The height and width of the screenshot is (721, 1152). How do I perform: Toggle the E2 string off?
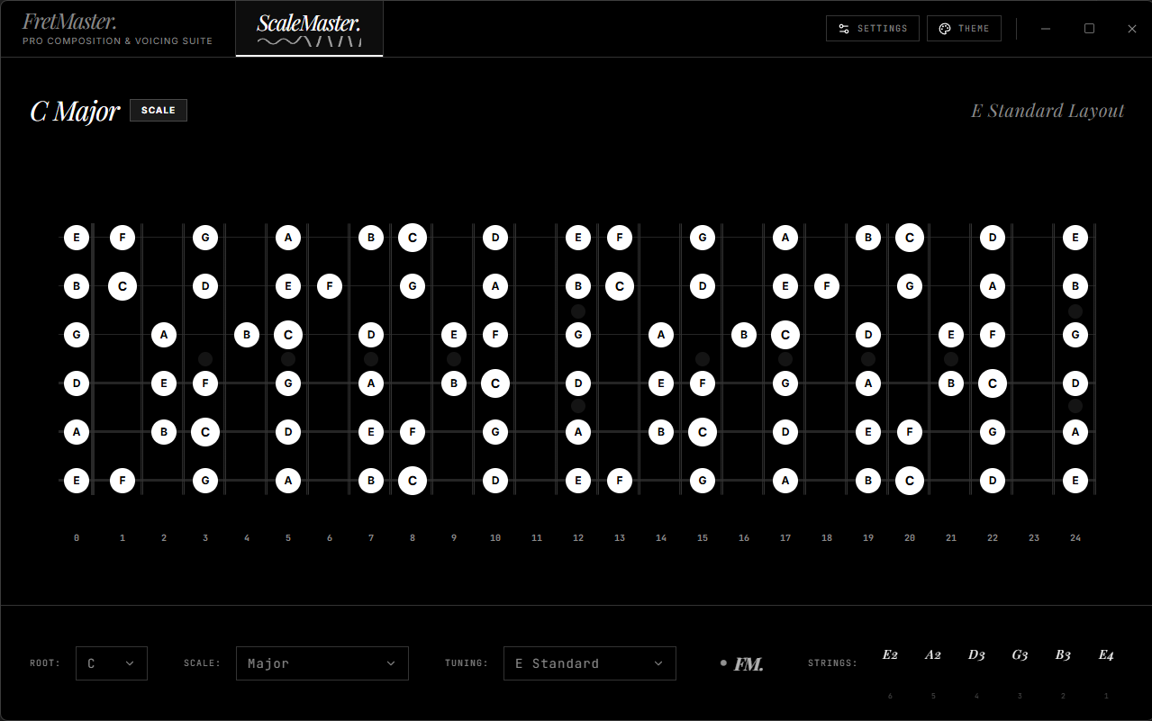(890, 655)
